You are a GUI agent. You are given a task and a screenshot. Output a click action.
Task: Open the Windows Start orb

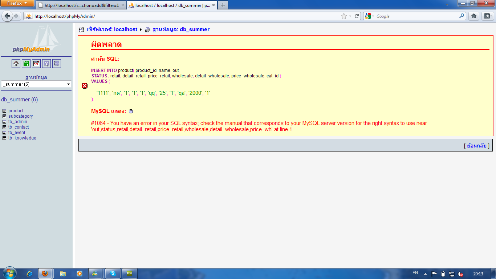point(9,273)
